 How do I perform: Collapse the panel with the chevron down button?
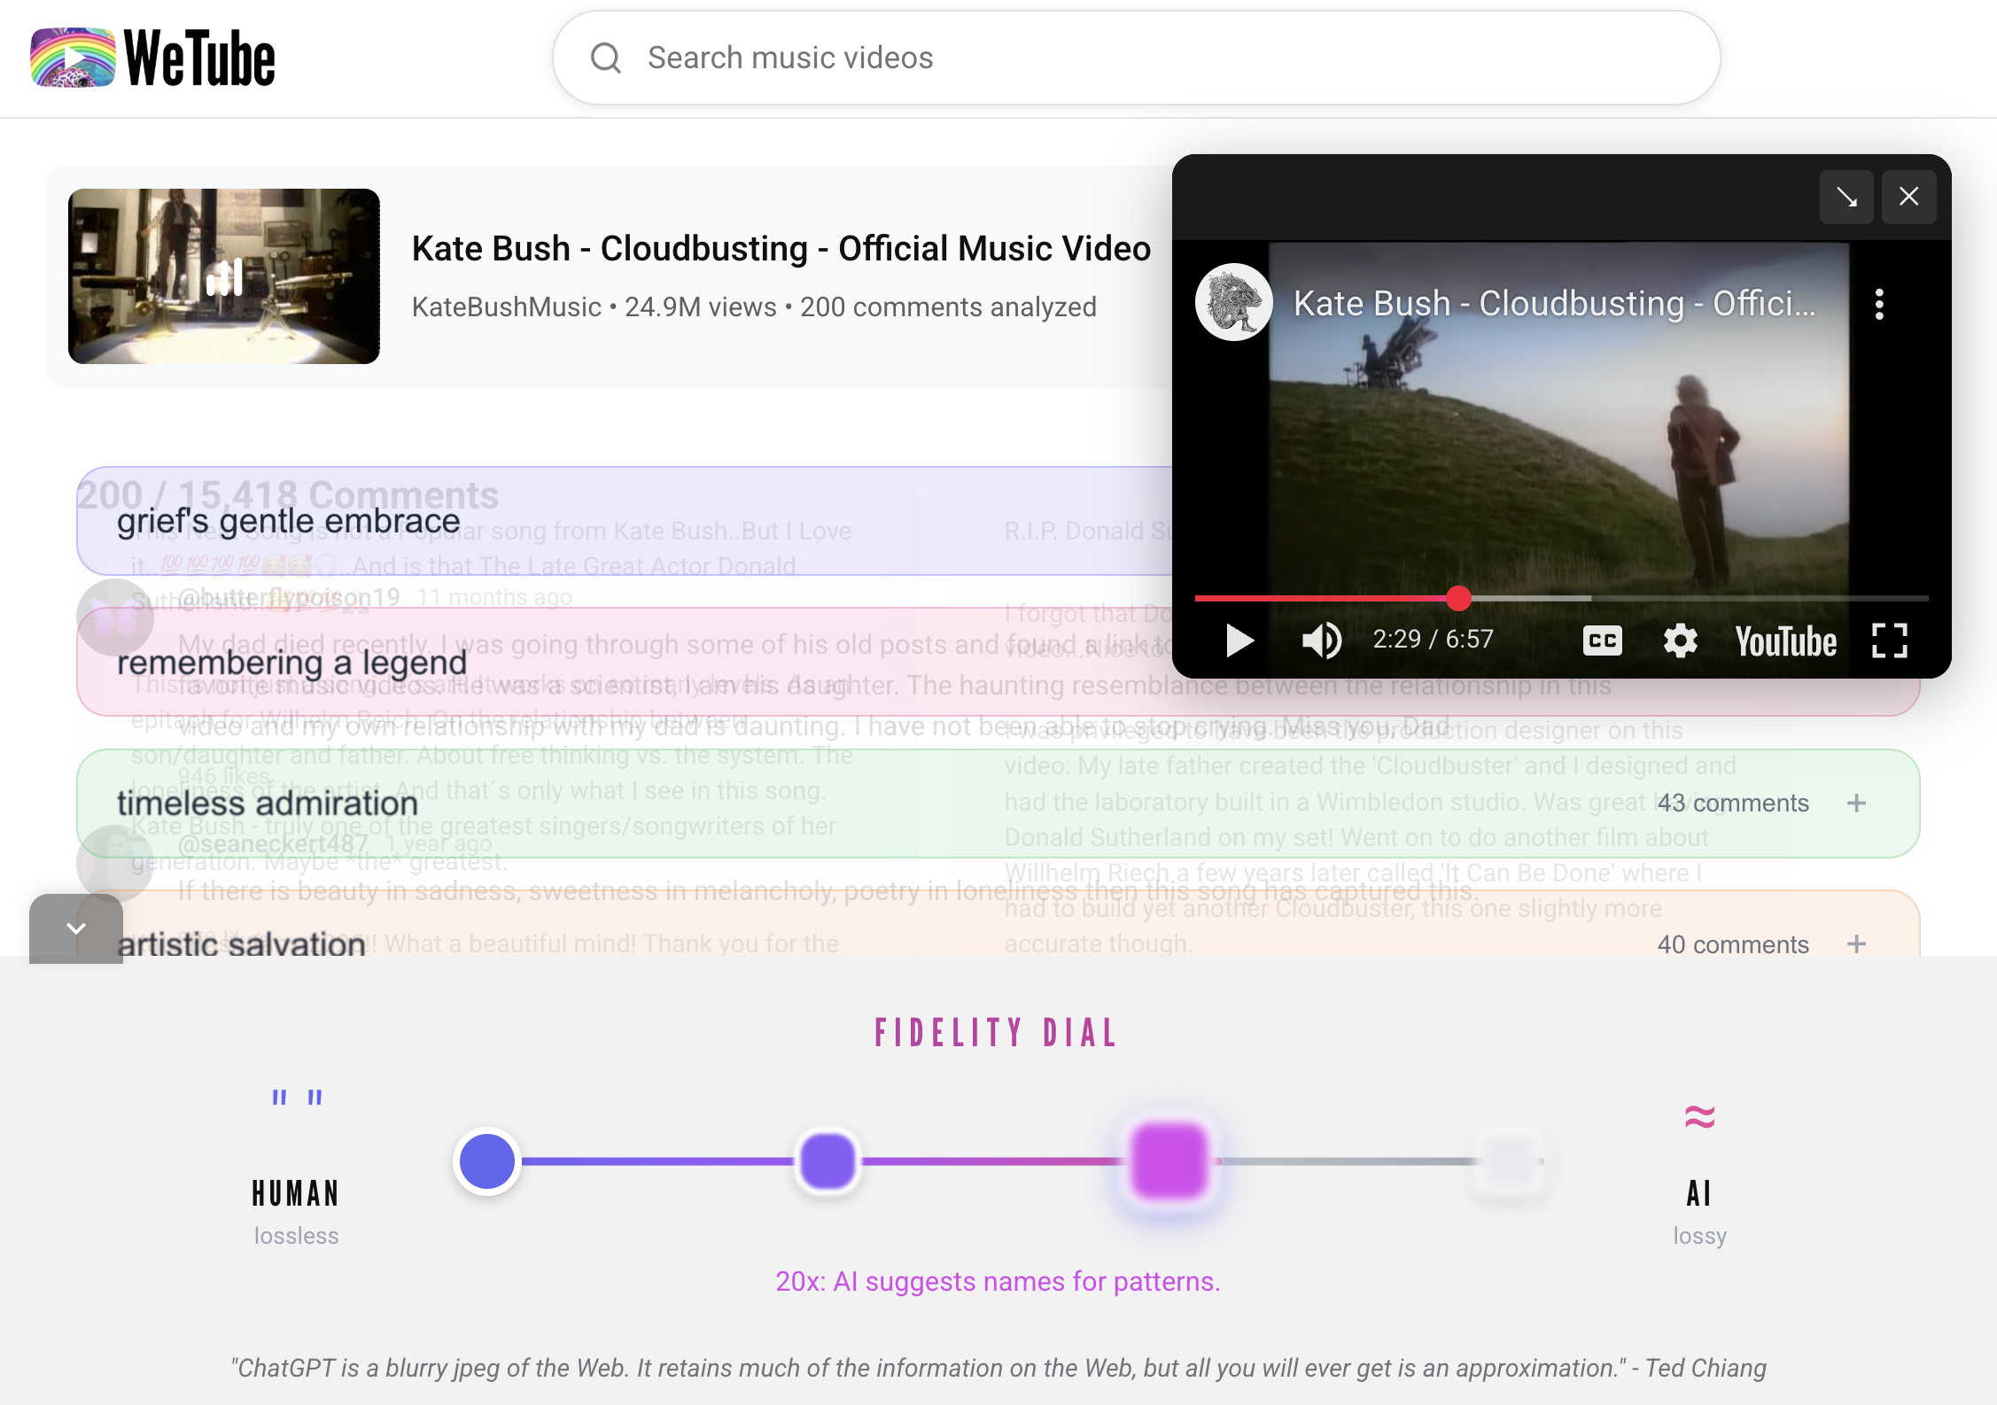(76, 928)
